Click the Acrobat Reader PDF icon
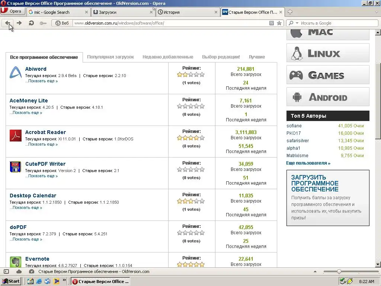 point(16,136)
